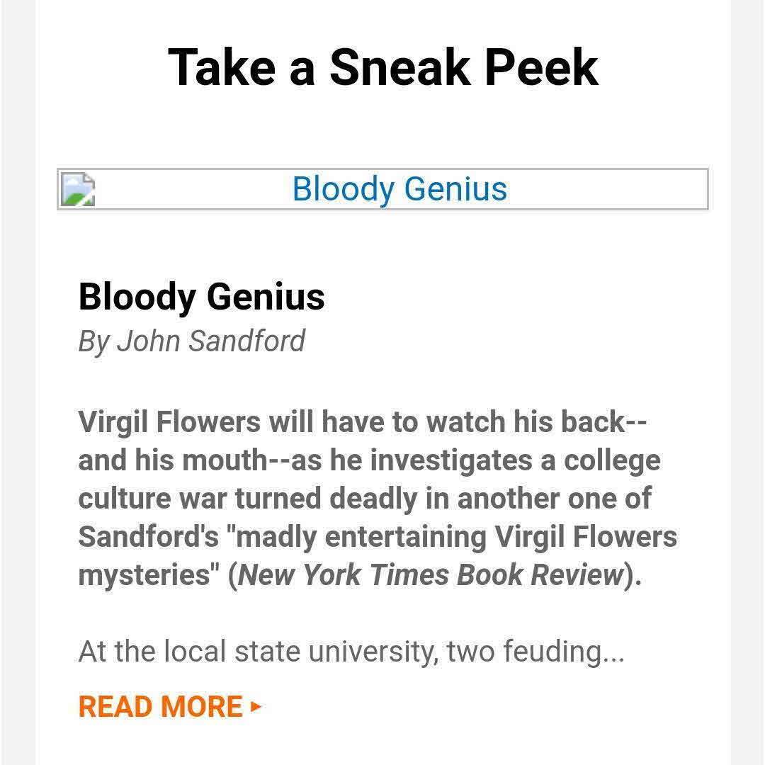Click the READ MORE link
Viewport: 765px width, 765px height.
(161, 706)
